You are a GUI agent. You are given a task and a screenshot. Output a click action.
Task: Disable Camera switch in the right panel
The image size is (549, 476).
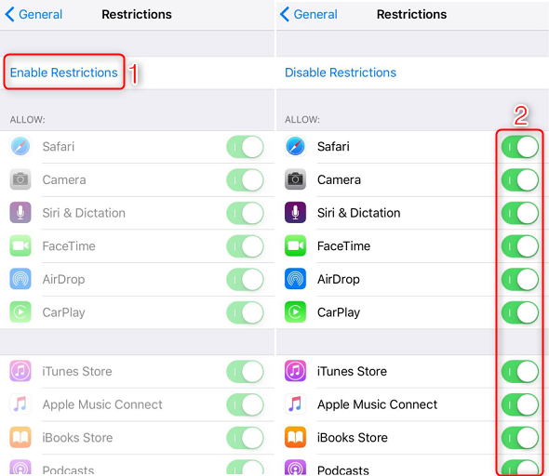(x=520, y=180)
